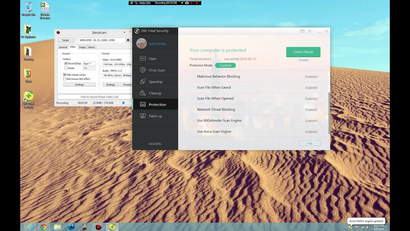Viewport: 410px width, 231px height.
Task: Open the 360 hamburger menu icon
Action: 310,31
